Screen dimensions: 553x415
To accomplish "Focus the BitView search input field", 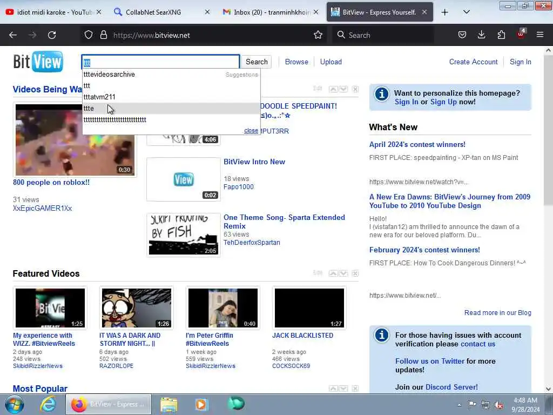I will [161, 62].
